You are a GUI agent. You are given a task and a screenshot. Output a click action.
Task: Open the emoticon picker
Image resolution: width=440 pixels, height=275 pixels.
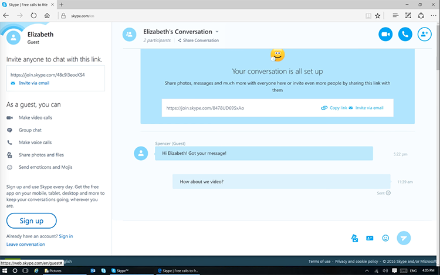(385, 238)
